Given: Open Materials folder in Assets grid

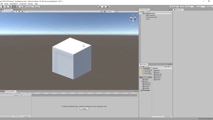Looking at the screenshot, I should pyautogui.click(x=158, y=74).
